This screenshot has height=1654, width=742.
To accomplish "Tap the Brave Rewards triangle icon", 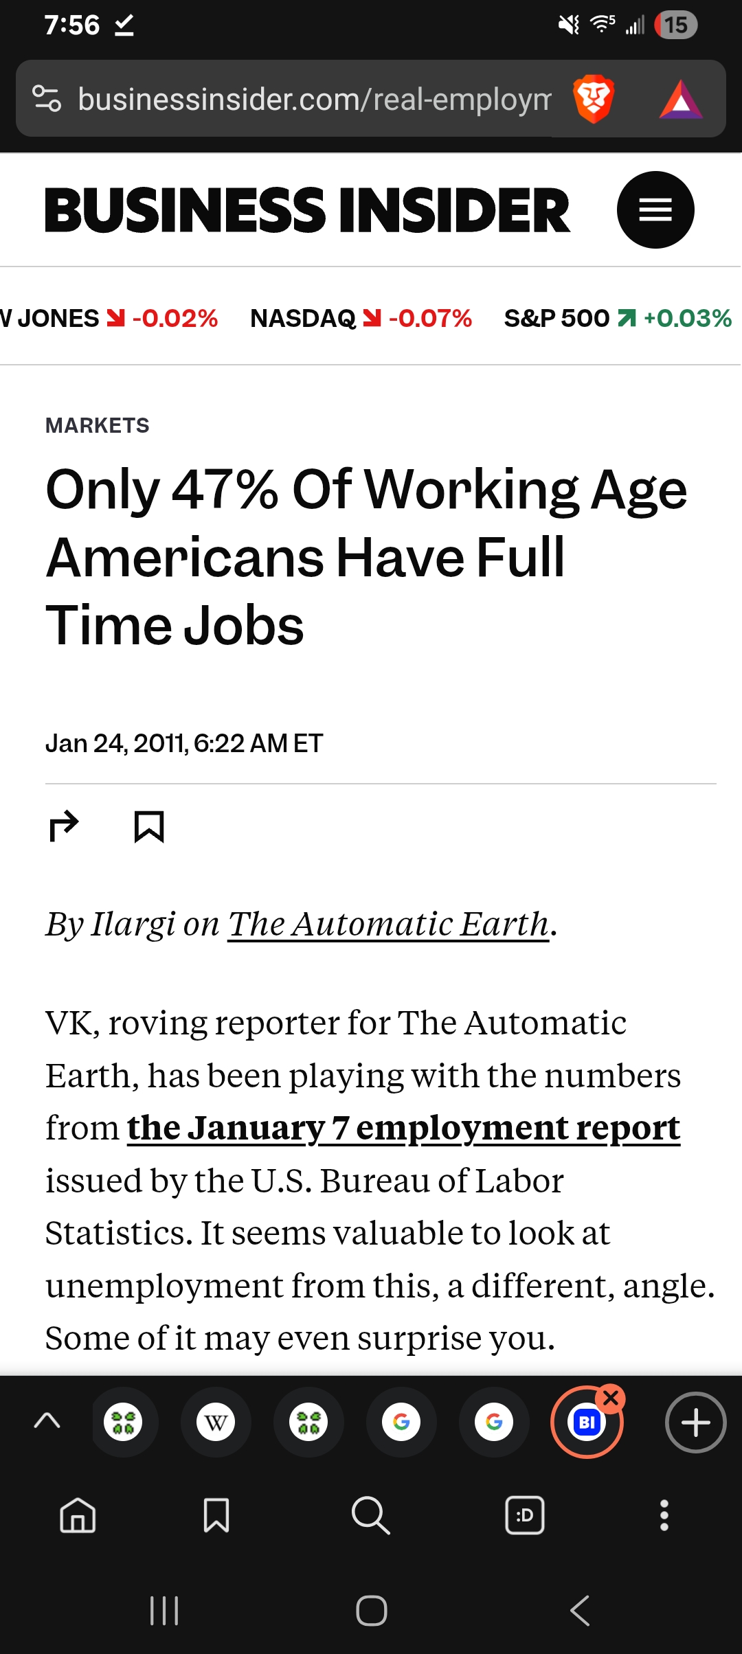I will pyautogui.click(x=680, y=100).
